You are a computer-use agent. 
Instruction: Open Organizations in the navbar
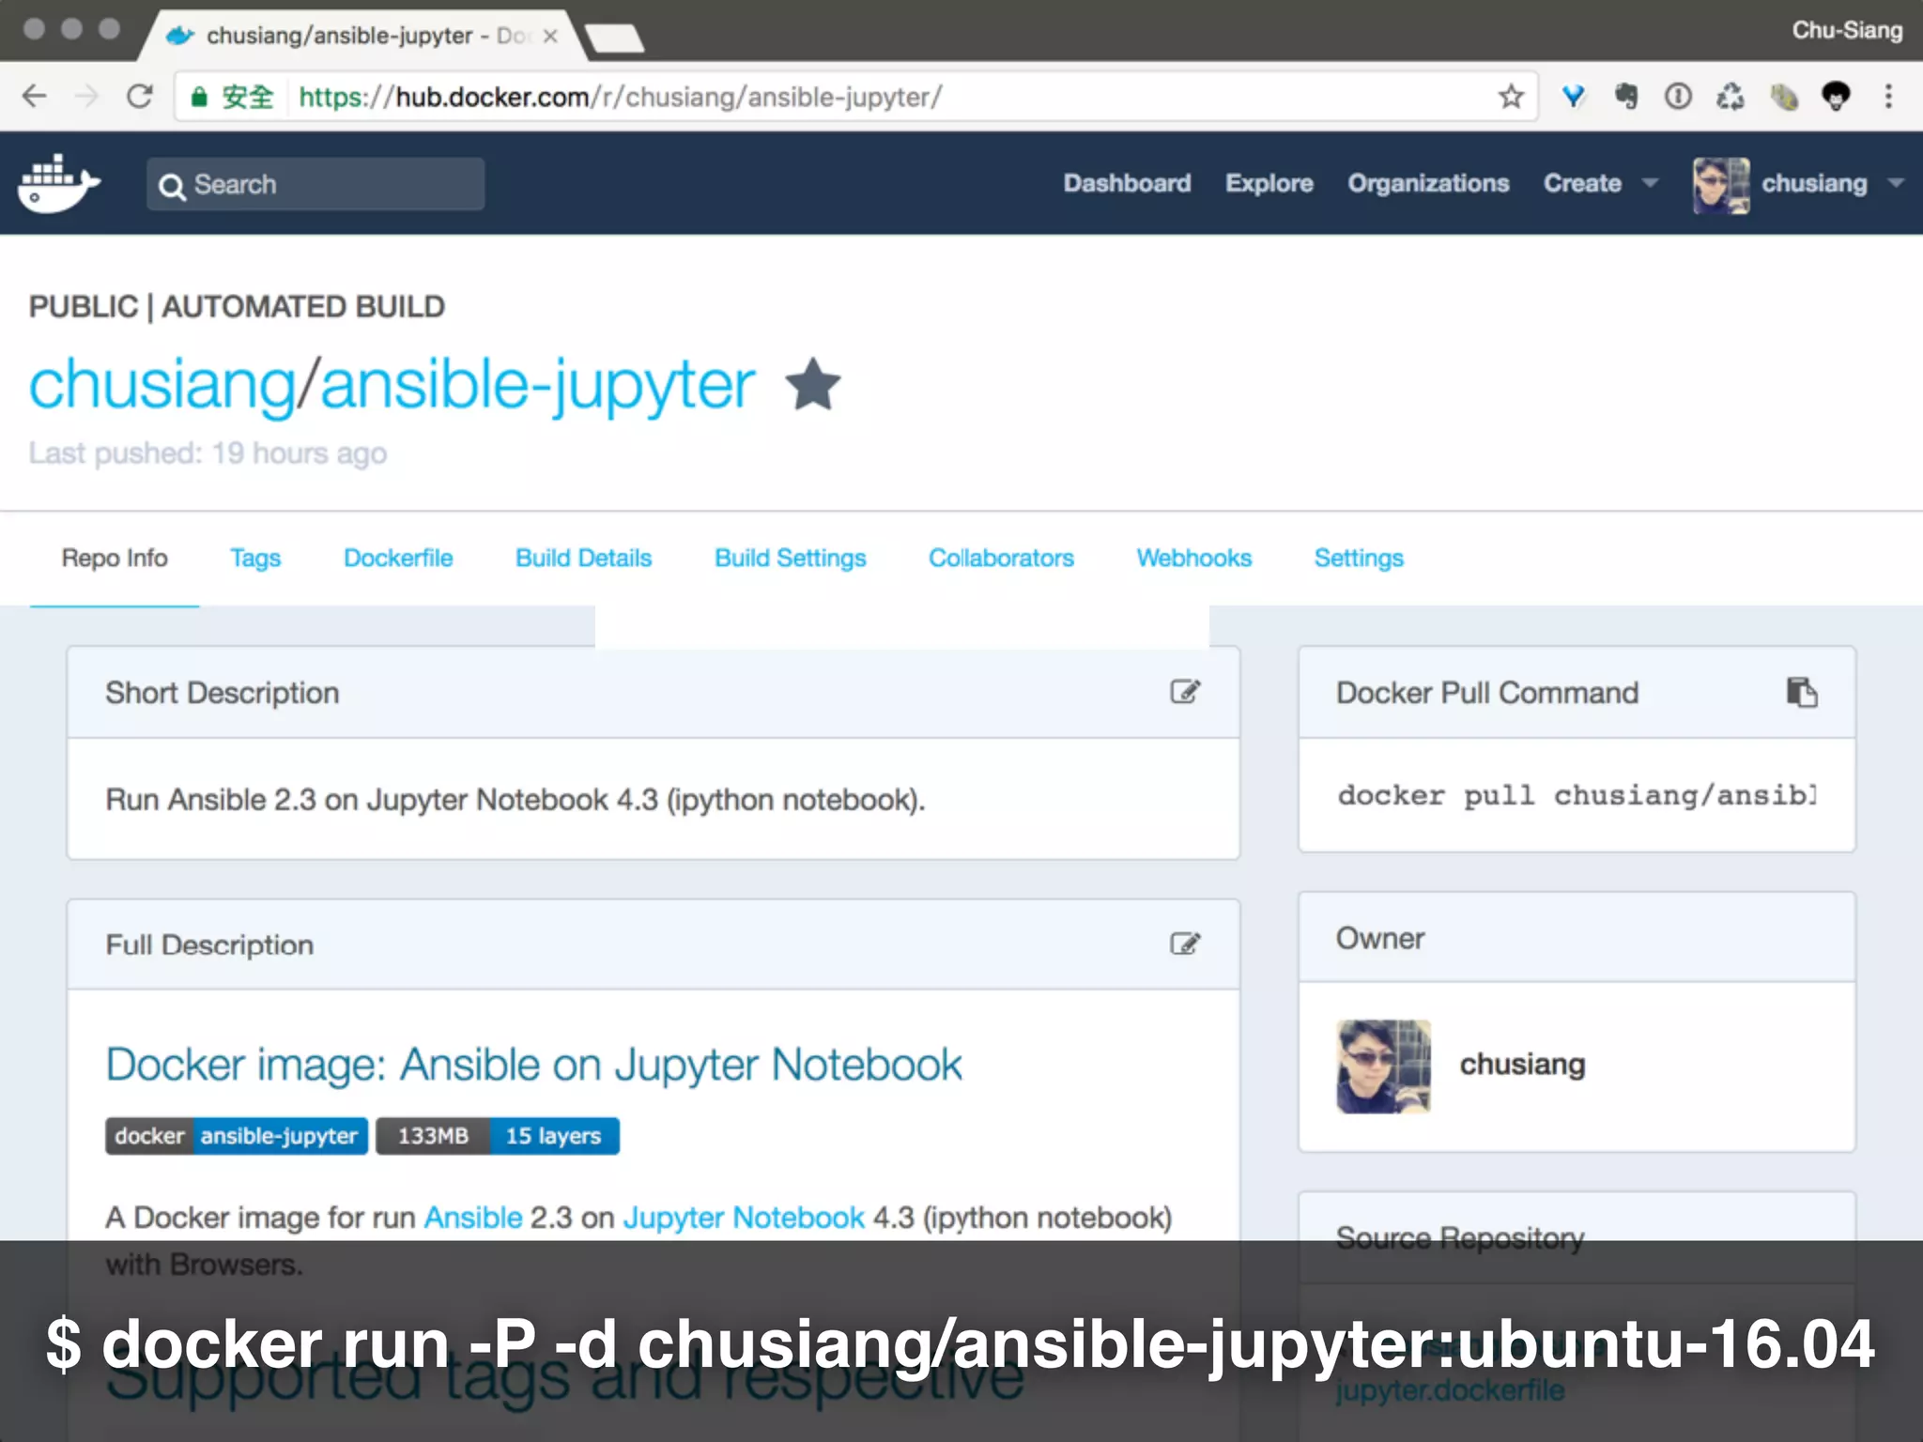[x=1428, y=183]
